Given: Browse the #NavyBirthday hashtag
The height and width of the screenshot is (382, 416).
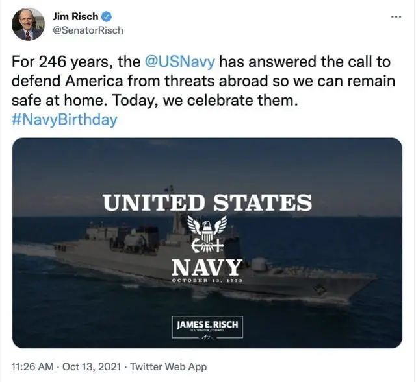Looking at the screenshot, I should 65,120.
